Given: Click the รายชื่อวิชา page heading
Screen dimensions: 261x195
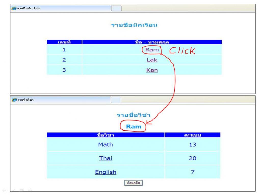Looking at the screenshot, I should pyautogui.click(x=133, y=115).
